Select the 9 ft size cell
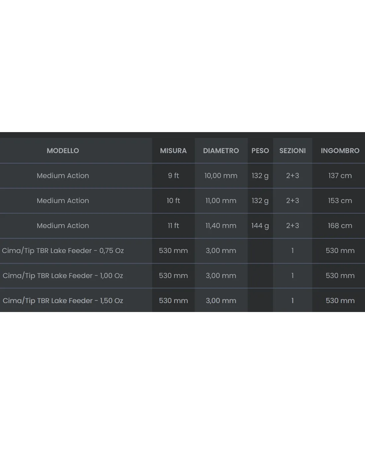This screenshot has height=472, width=365. tap(173, 176)
